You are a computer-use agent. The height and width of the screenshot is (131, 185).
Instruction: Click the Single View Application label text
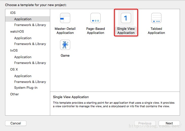[x=126, y=31]
